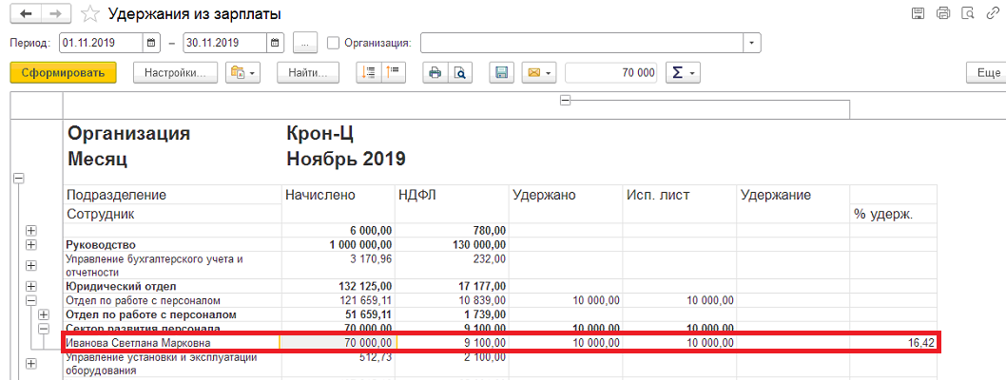Click the Сформировать button
This screenshot has height=380, width=1006.
(x=63, y=73)
